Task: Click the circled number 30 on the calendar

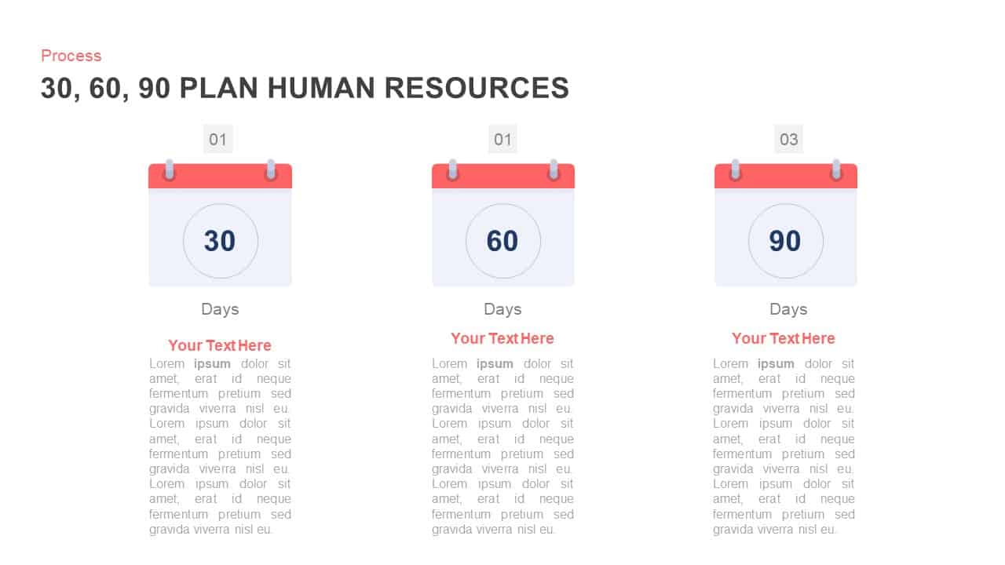Action: [x=220, y=241]
